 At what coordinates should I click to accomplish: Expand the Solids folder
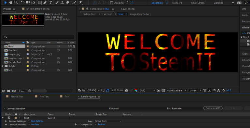pos(3,66)
